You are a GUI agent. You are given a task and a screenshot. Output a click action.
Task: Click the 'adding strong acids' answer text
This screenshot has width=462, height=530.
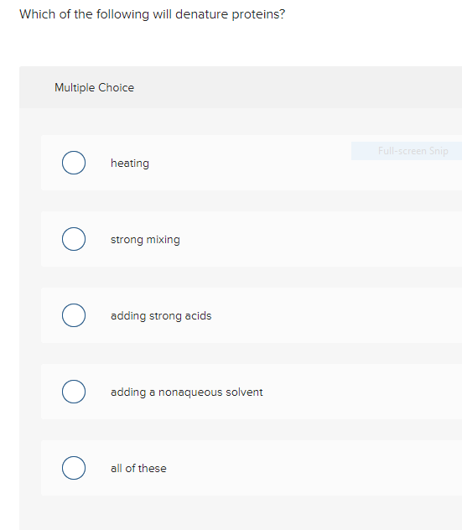point(161,315)
